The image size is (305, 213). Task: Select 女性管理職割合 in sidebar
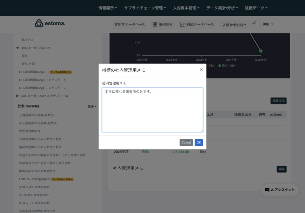[29, 131]
